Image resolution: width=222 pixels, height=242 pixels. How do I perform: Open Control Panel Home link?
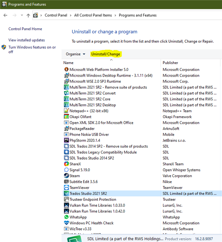[25, 29]
